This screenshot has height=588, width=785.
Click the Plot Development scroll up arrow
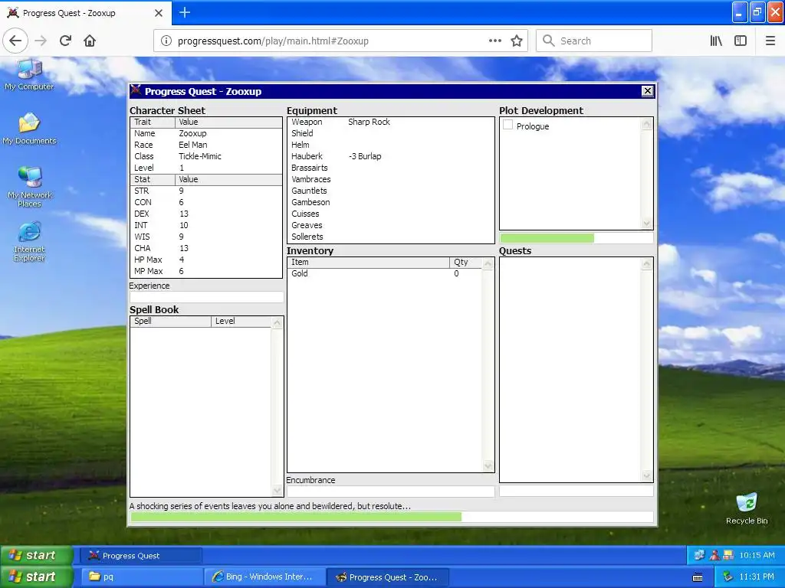[647, 124]
